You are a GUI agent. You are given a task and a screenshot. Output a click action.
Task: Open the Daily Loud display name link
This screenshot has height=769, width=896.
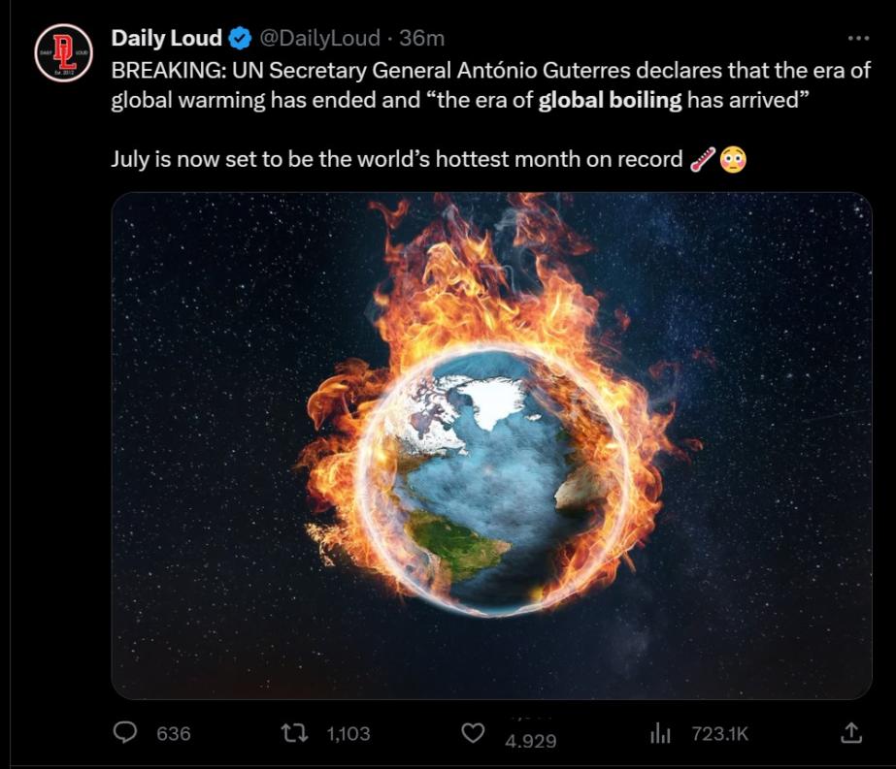(166, 38)
